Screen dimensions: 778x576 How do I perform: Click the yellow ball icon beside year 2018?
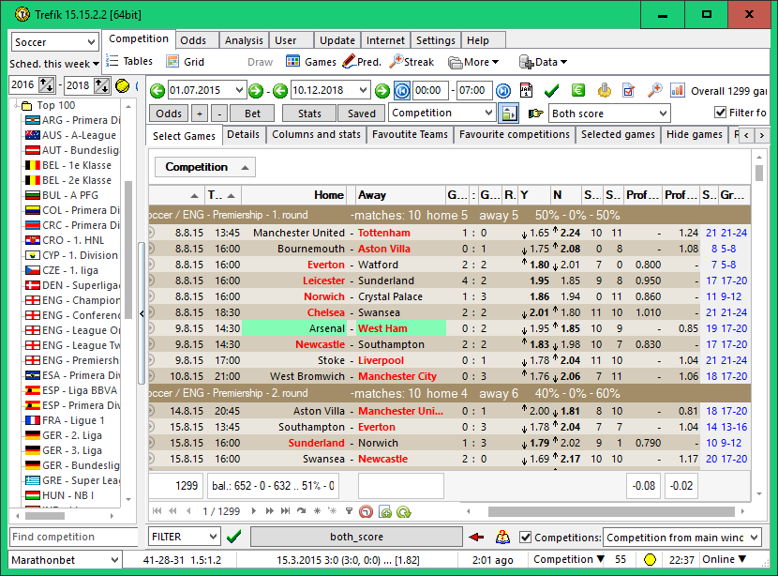[123, 85]
